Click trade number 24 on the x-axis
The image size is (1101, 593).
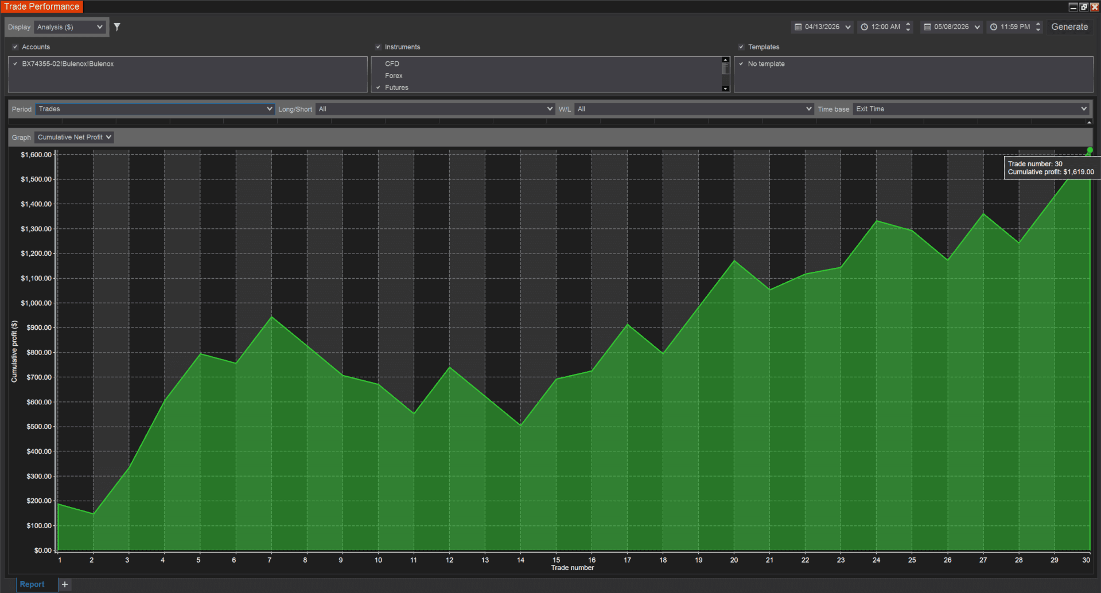click(876, 560)
